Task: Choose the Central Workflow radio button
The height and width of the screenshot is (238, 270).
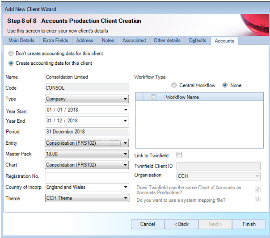Action: (174, 85)
